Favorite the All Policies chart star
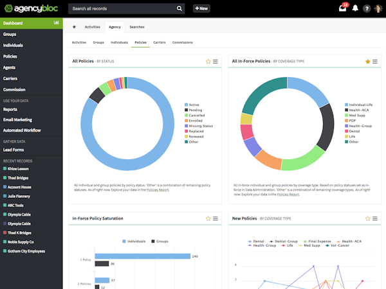This screenshot has width=386, height=289. click(208, 62)
